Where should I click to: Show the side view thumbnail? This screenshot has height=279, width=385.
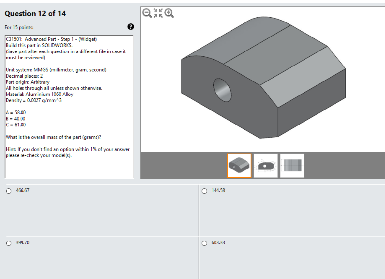292,166
